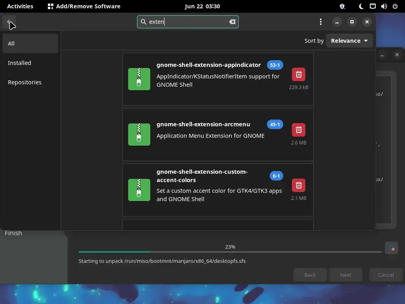Remove gnome-shell-extension-appindicator via trash icon
This screenshot has height=304, width=405.
pyautogui.click(x=299, y=74)
